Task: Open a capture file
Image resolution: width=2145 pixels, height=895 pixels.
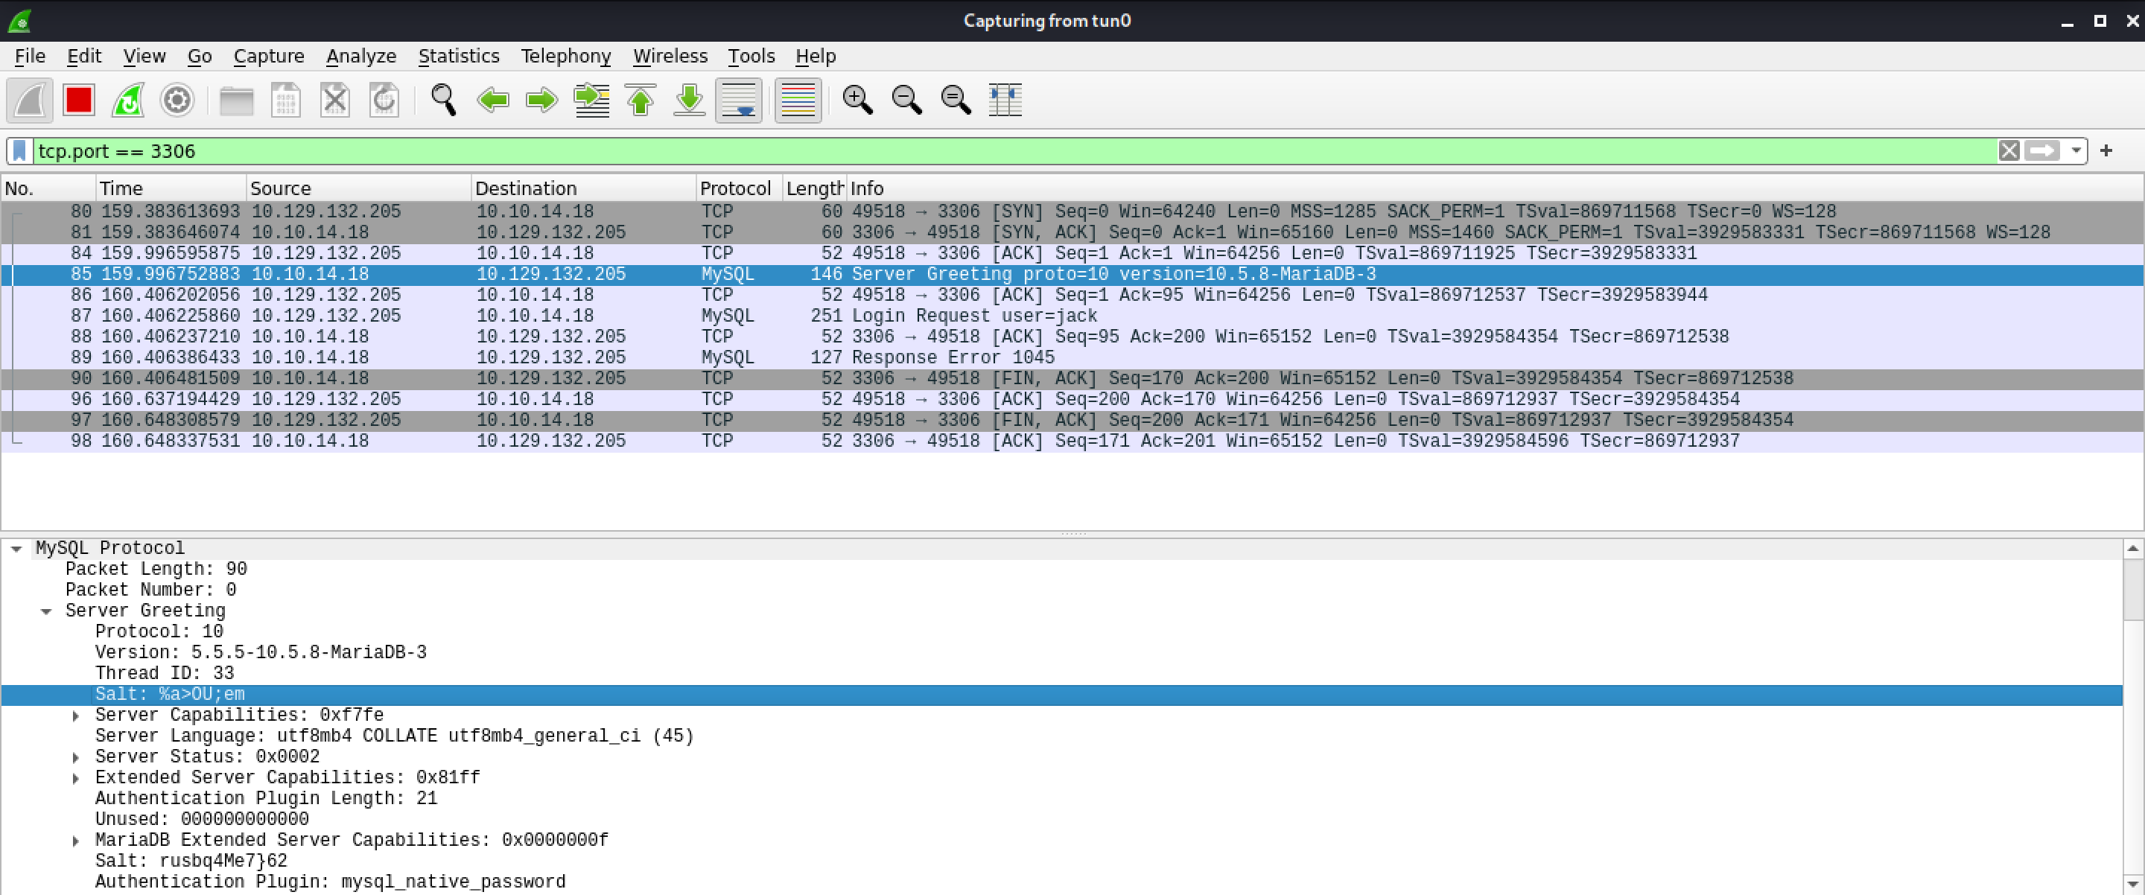Action: click(x=237, y=101)
